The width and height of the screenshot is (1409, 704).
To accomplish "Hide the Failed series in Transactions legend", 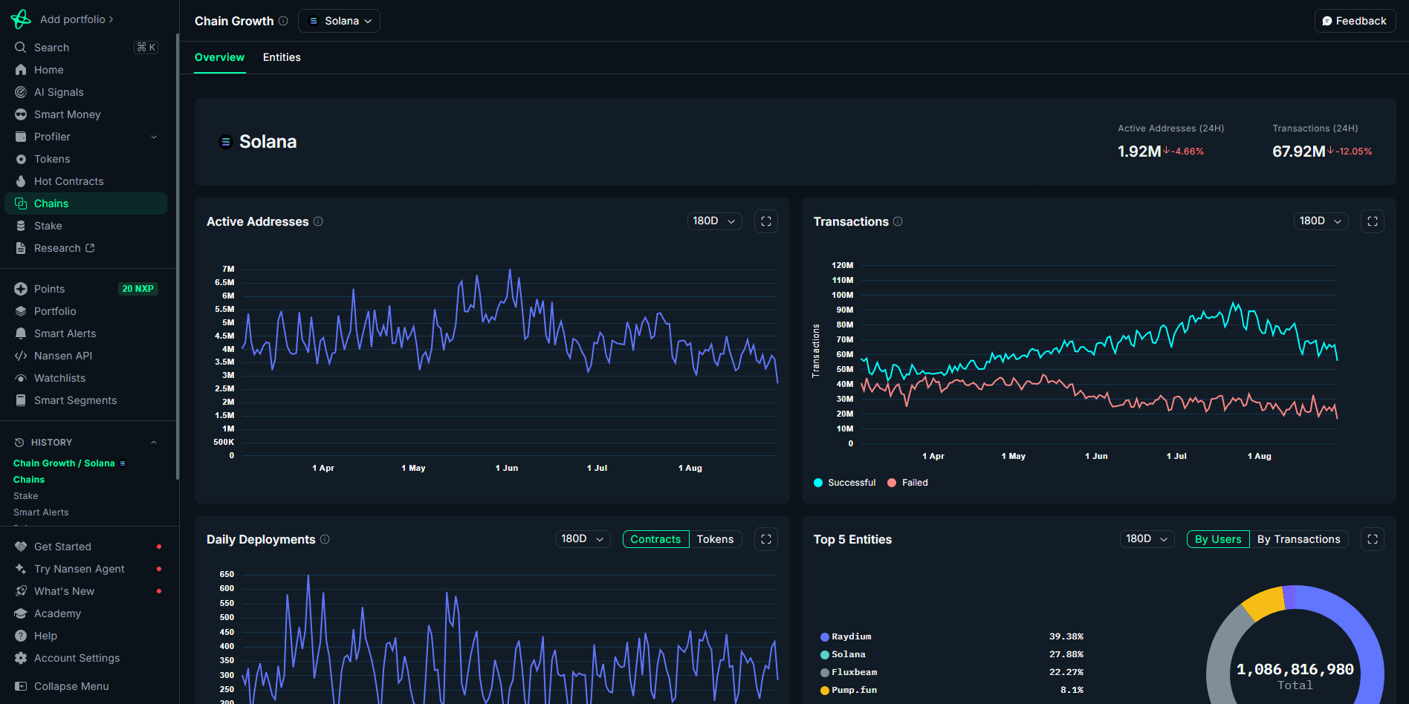I will [907, 482].
